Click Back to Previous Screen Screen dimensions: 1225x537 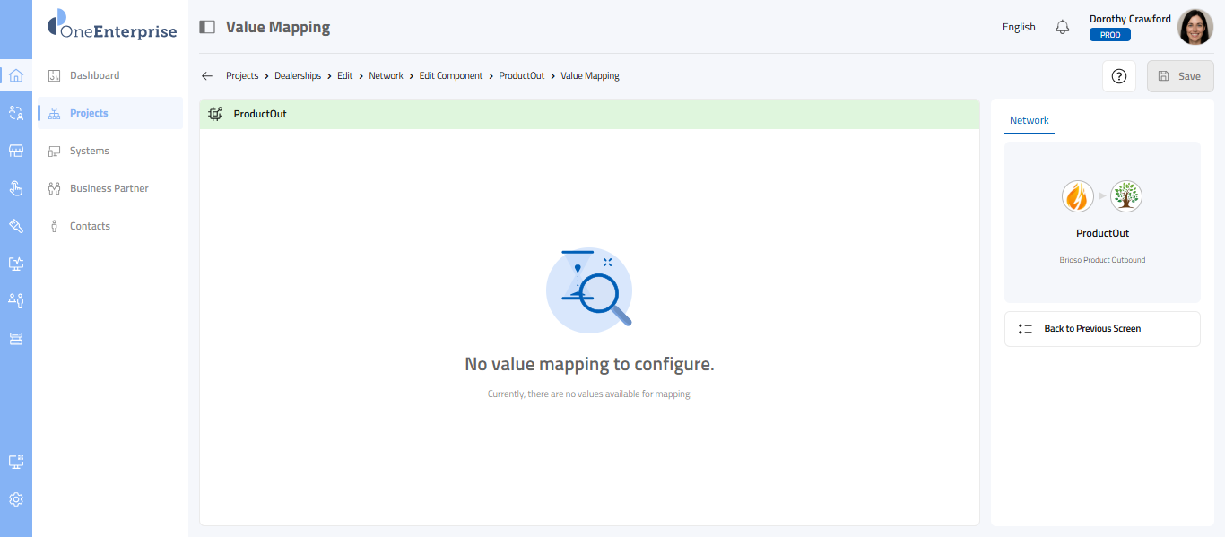click(1102, 329)
